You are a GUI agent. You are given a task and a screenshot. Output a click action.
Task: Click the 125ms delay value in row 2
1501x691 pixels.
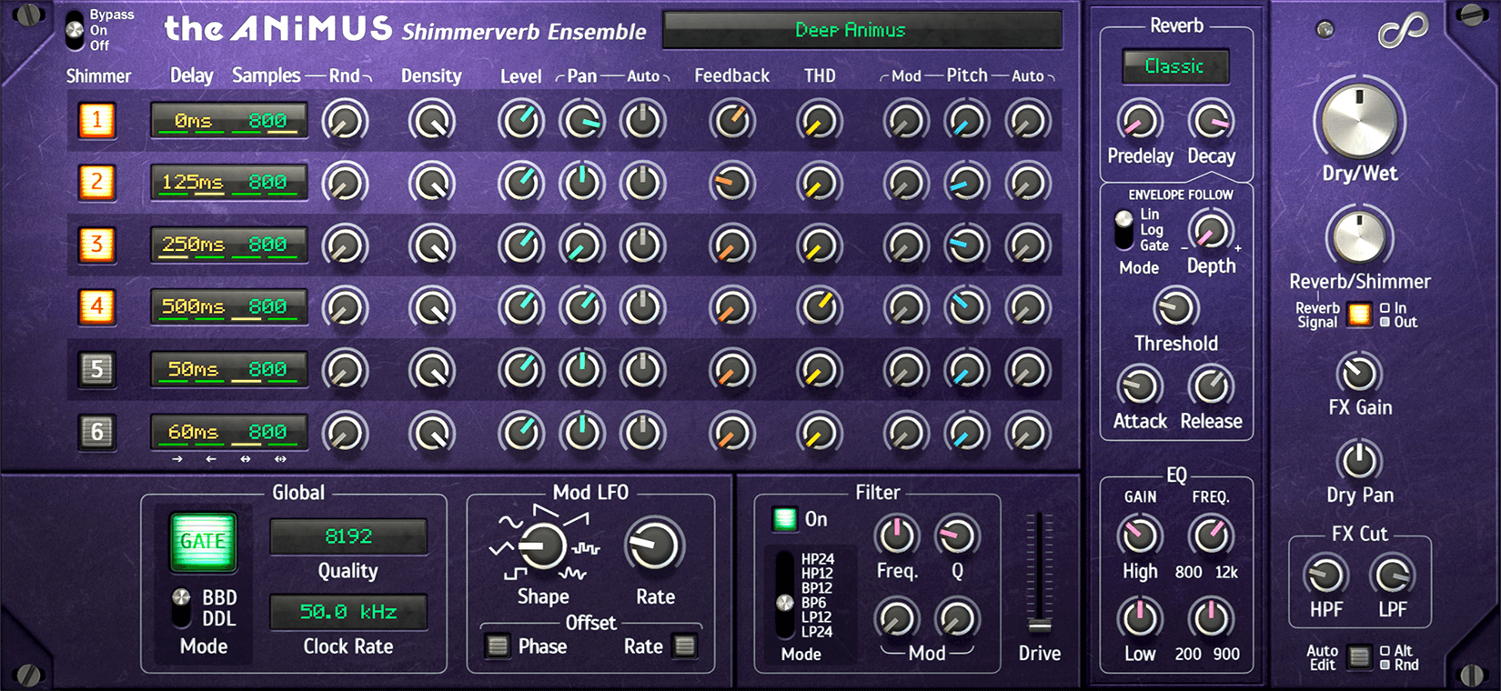coord(192,182)
